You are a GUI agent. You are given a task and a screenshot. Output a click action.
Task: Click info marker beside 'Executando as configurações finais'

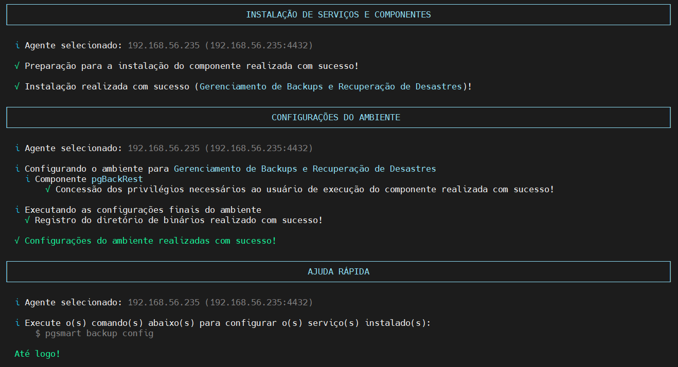pyautogui.click(x=17, y=210)
